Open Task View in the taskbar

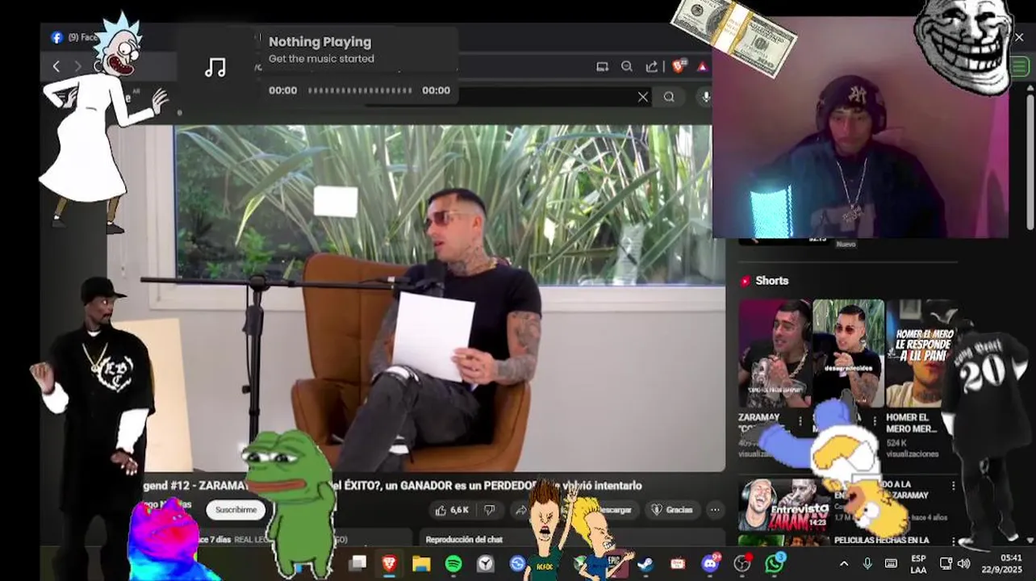pos(357,563)
